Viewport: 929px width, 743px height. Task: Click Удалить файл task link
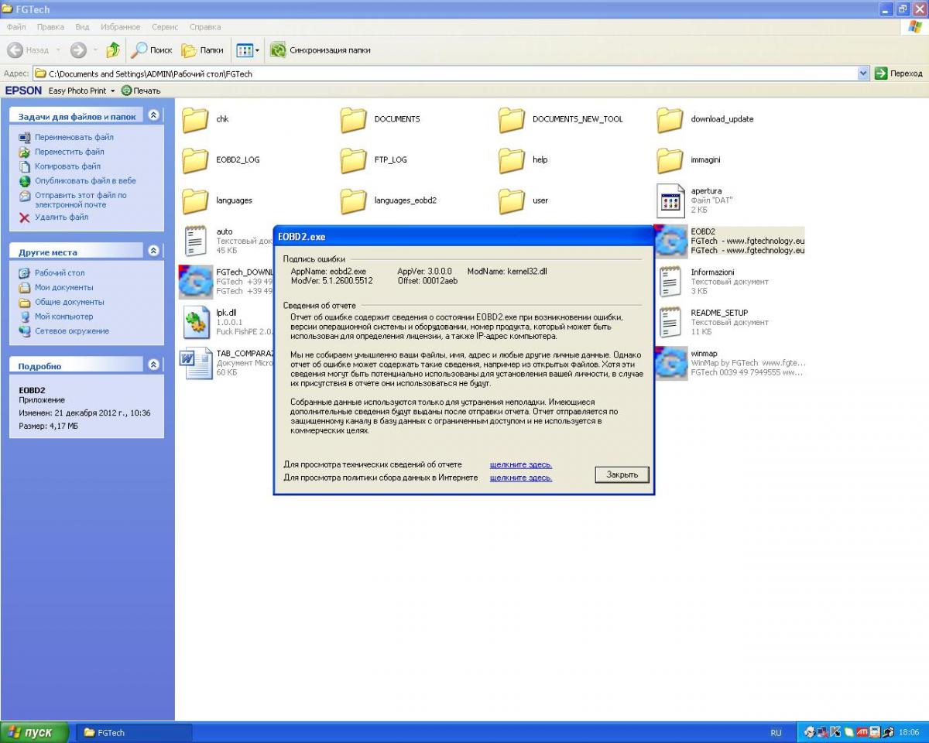(x=53, y=217)
